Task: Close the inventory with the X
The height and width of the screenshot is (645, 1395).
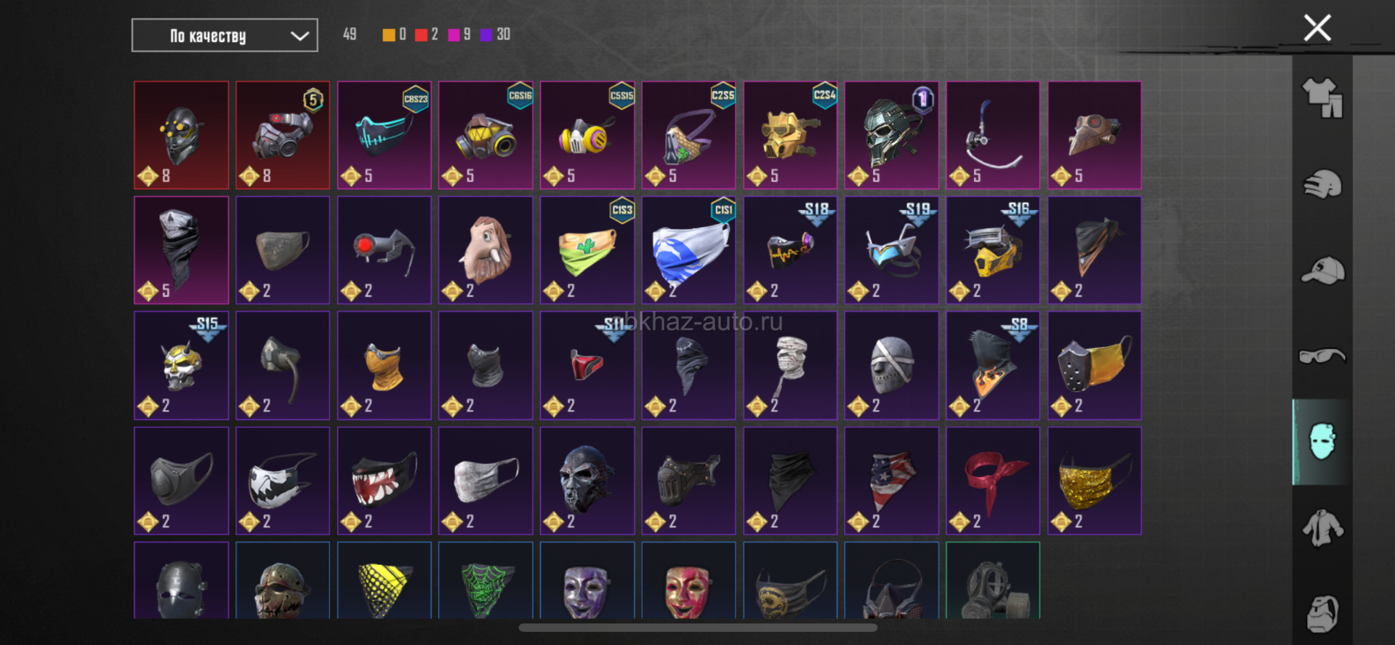Action: pos(1317,28)
